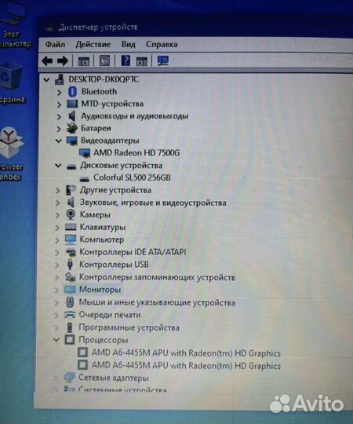353x424 pixels.
Task: Click the display icon beside Видеоадаптеры
Action: point(72,141)
